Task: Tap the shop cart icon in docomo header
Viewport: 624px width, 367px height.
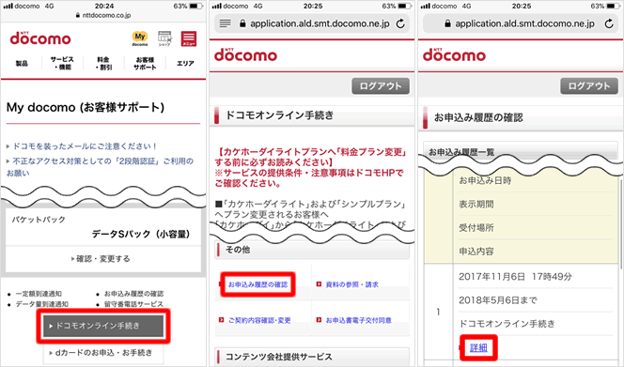Action: click(164, 38)
